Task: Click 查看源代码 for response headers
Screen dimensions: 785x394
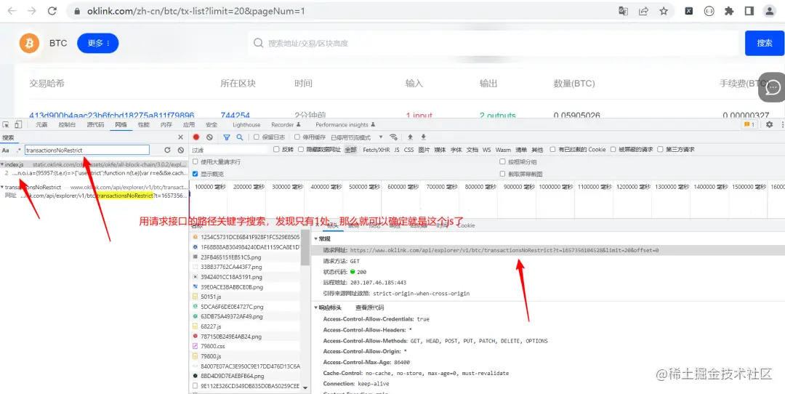Action: click(369, 307)
